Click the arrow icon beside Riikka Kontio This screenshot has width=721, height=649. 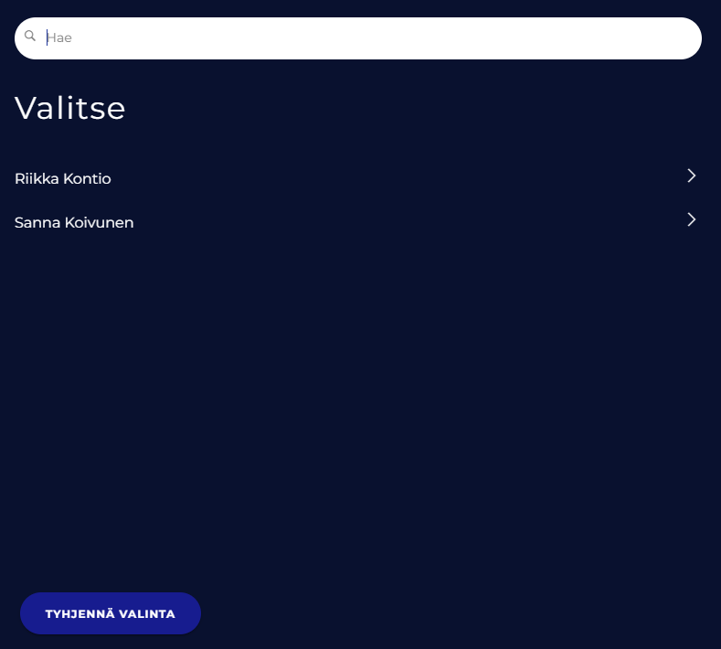692,176
